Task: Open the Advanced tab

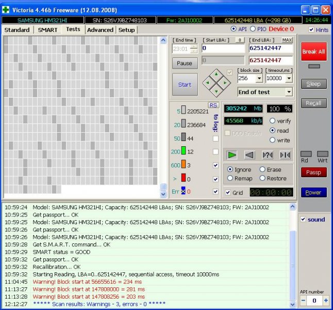Action: 100,30
